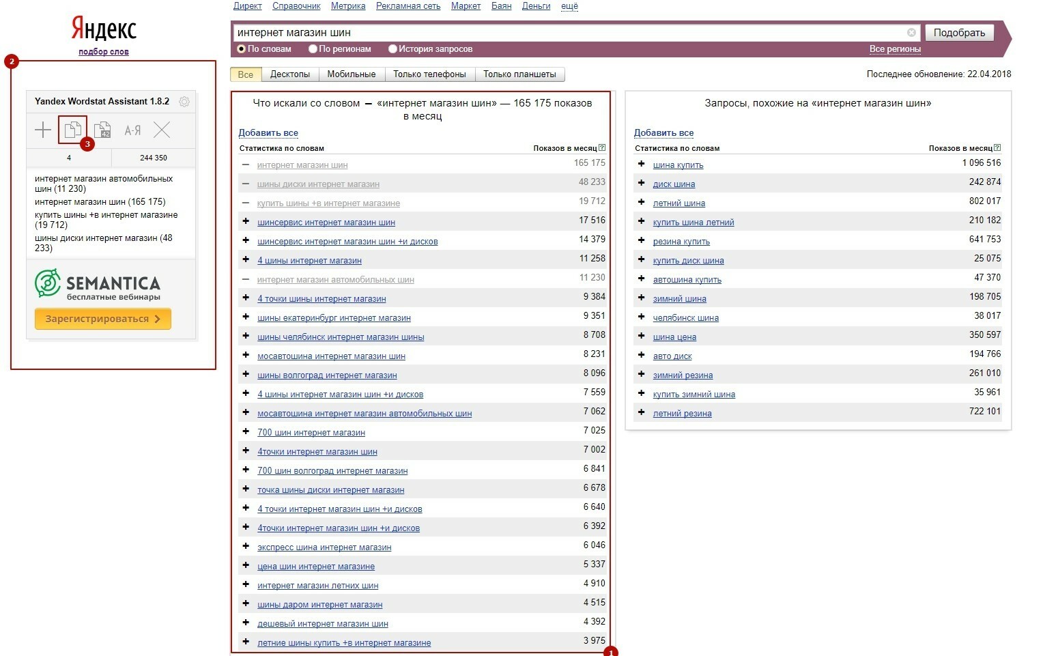Viewport: 1058px width, 656px height.
Task: Open the 'мосавтошина интернет магазин шин' query link
Action: [331, 356]
